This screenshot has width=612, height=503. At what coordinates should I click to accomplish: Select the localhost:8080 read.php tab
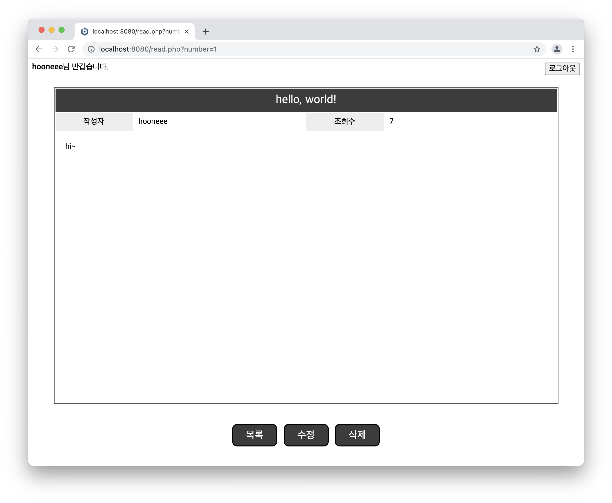[x=136, y=32]
